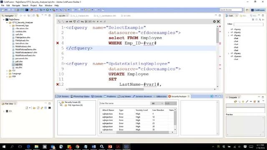Open the Project menu
The height and width of the screenshot is (150, 267).
(x=33, y=5)
